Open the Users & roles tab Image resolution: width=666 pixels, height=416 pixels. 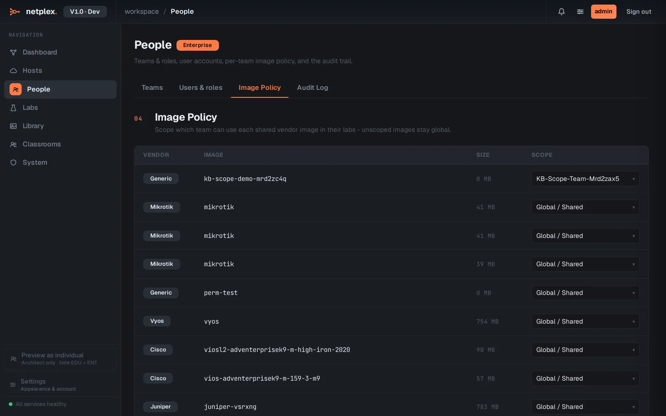coord(201,88)
